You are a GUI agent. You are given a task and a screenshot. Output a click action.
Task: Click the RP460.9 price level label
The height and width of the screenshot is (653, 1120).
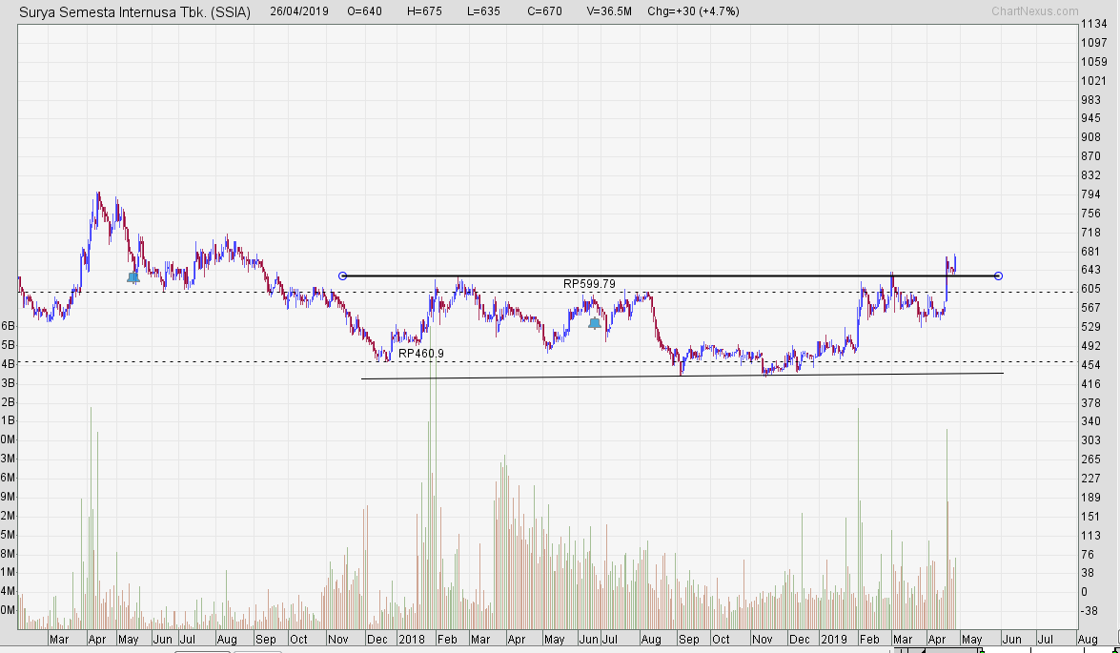click(420, 354)
